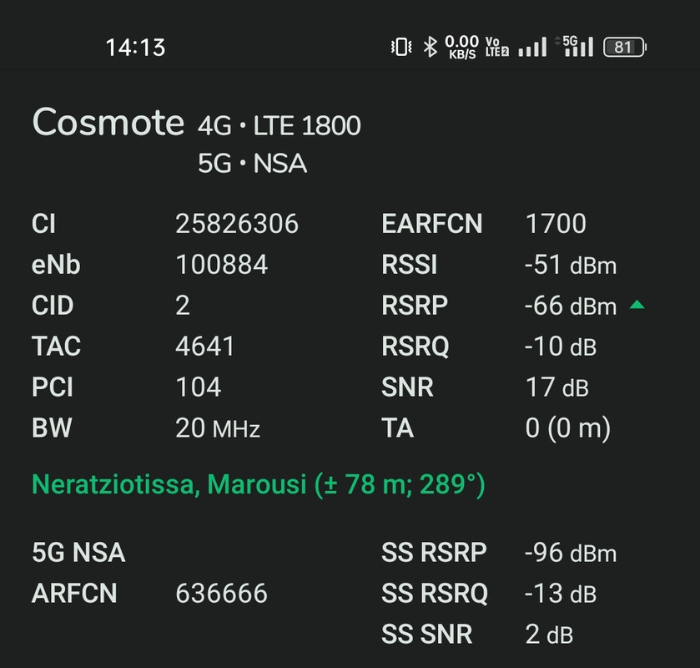Tap the 4G LTE 1800 band label

[x=279, y=125]
